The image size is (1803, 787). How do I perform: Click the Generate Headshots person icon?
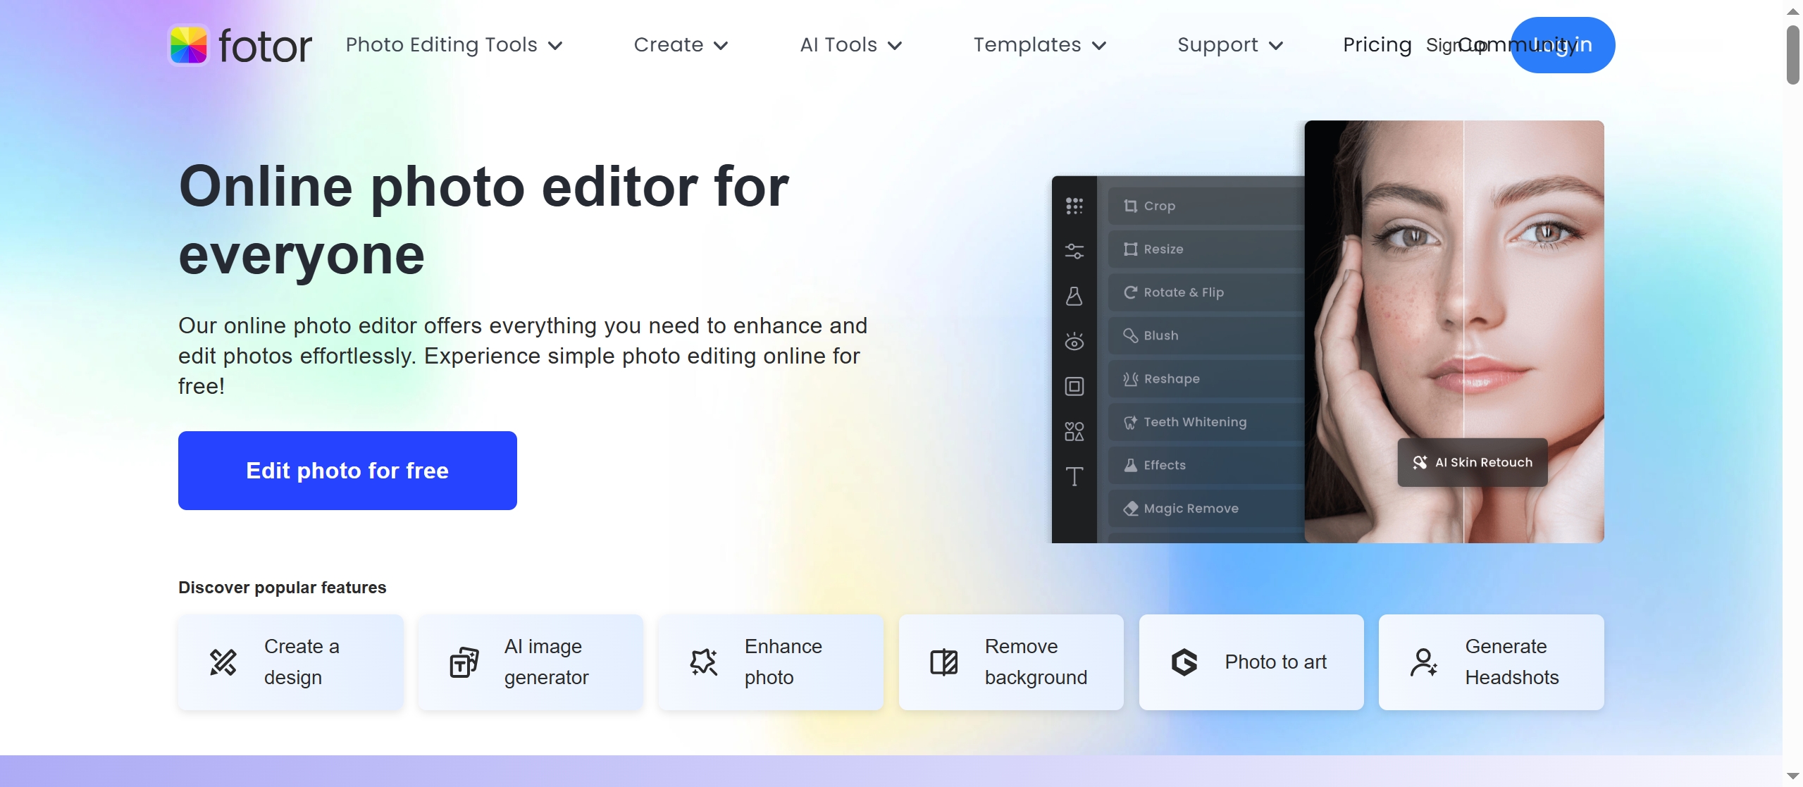click(1424, 662)
